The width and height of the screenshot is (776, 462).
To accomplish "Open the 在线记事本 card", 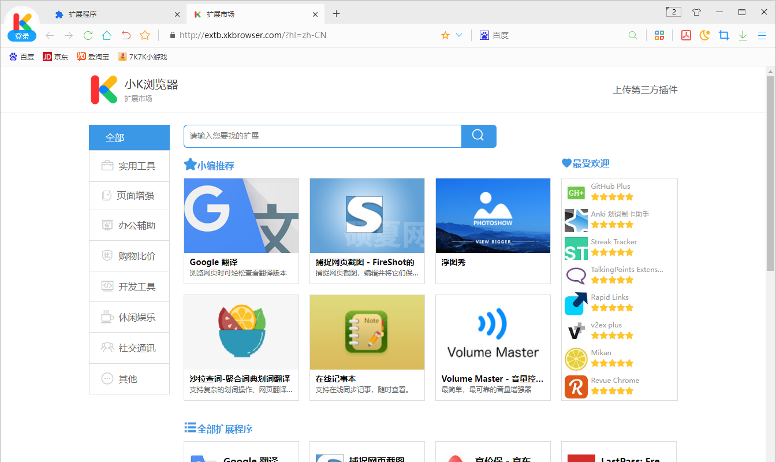I will coord(367,348).
